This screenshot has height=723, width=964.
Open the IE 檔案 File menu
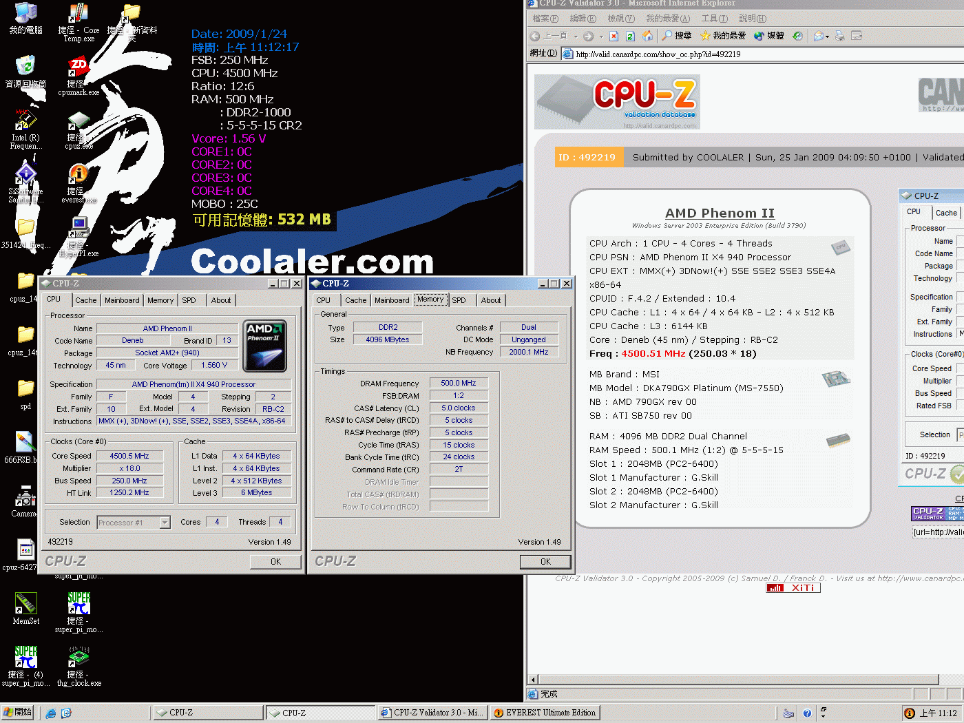545,19
